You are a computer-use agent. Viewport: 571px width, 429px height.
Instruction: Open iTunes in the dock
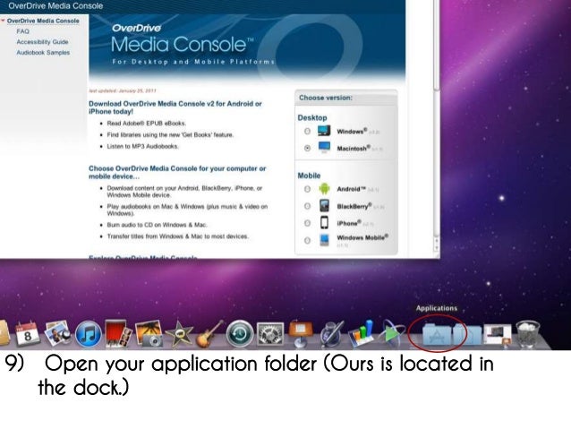coord(88,334)
